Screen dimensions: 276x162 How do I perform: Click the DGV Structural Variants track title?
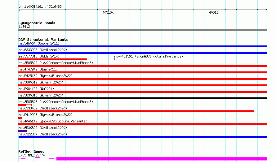[43, 40]
